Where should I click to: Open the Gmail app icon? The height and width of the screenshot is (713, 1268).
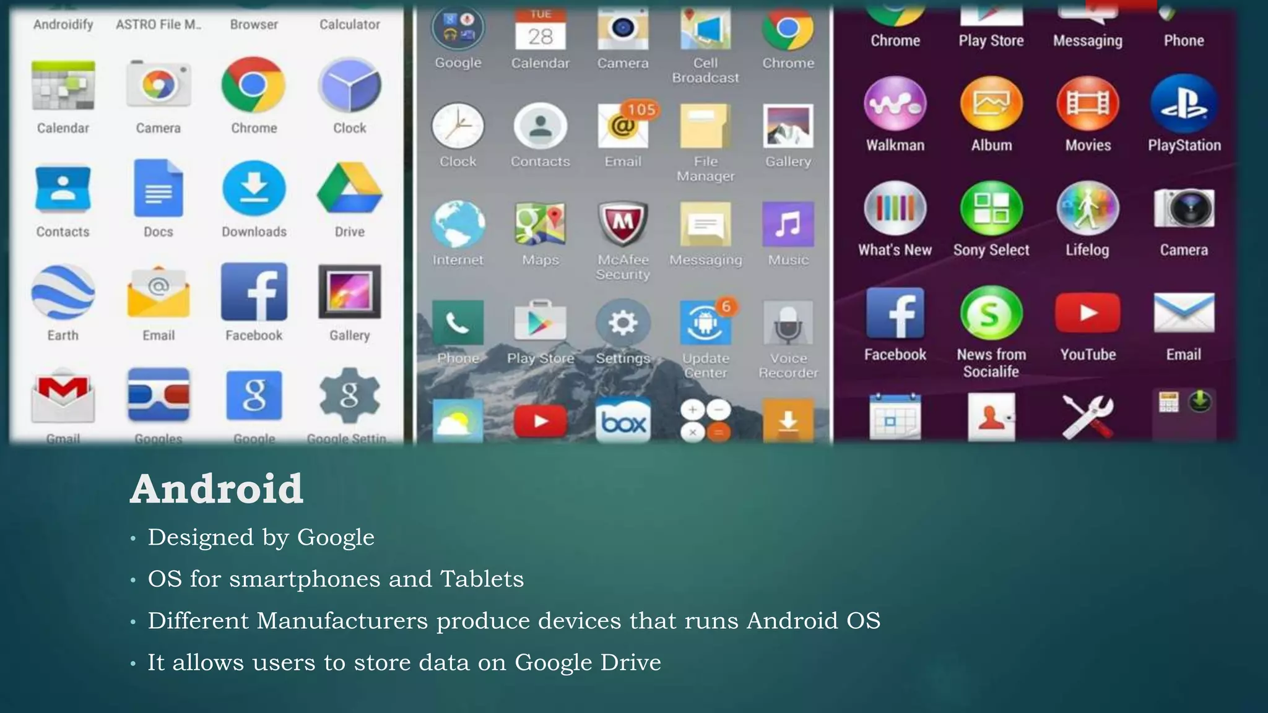(63, 397)
